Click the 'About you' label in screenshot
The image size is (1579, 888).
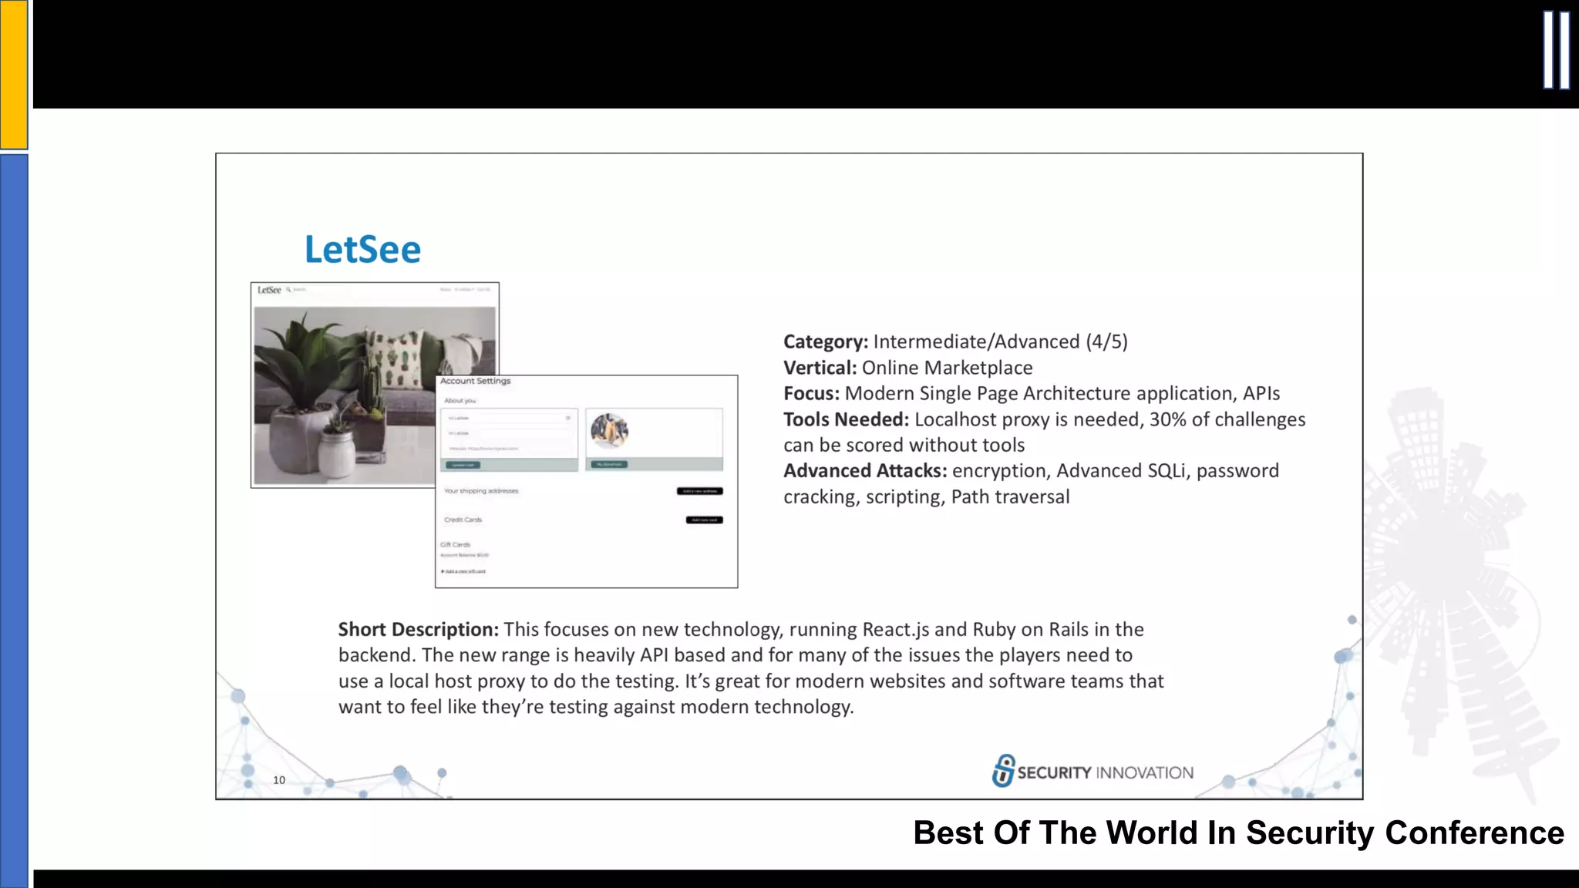[x=460, y=401]
